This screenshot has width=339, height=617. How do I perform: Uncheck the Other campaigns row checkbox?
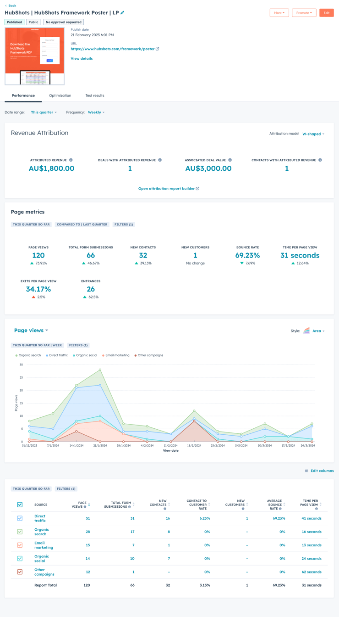pyautogui.click(x=20, y=572)
